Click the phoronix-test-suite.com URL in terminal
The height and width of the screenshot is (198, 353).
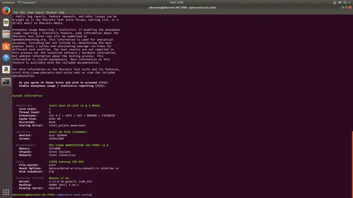51,73
